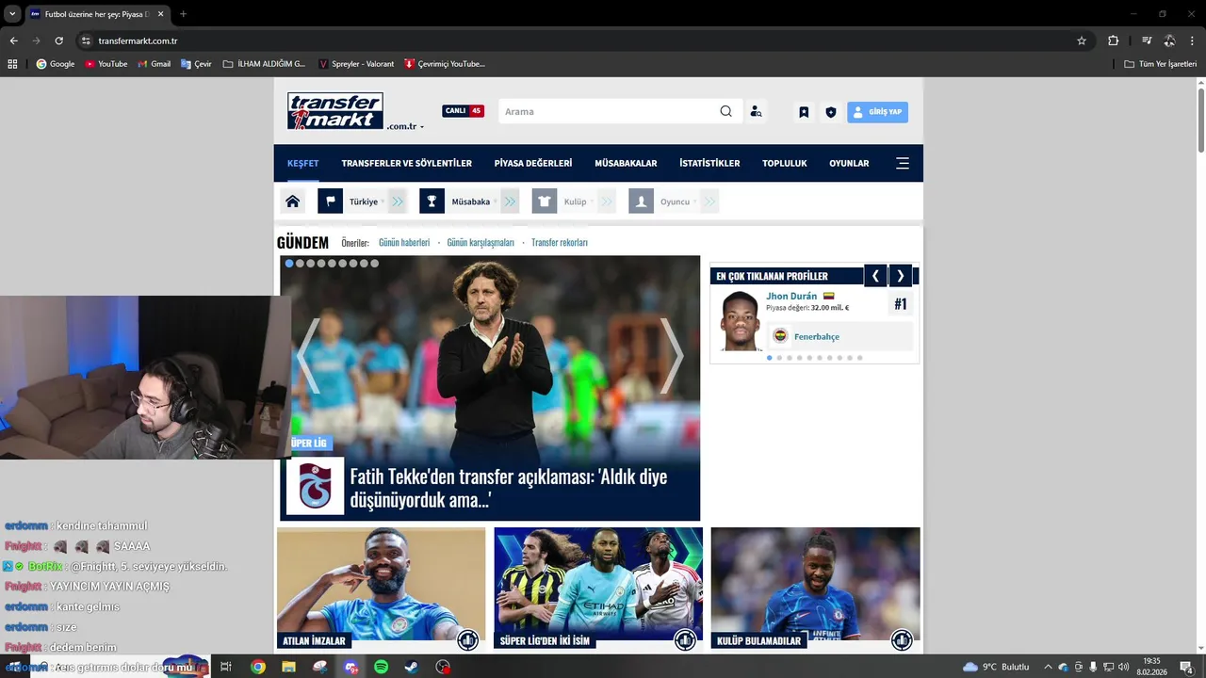
Task: Click the jersey icon next to Kulüp
Action: click(x=545, y=202)
